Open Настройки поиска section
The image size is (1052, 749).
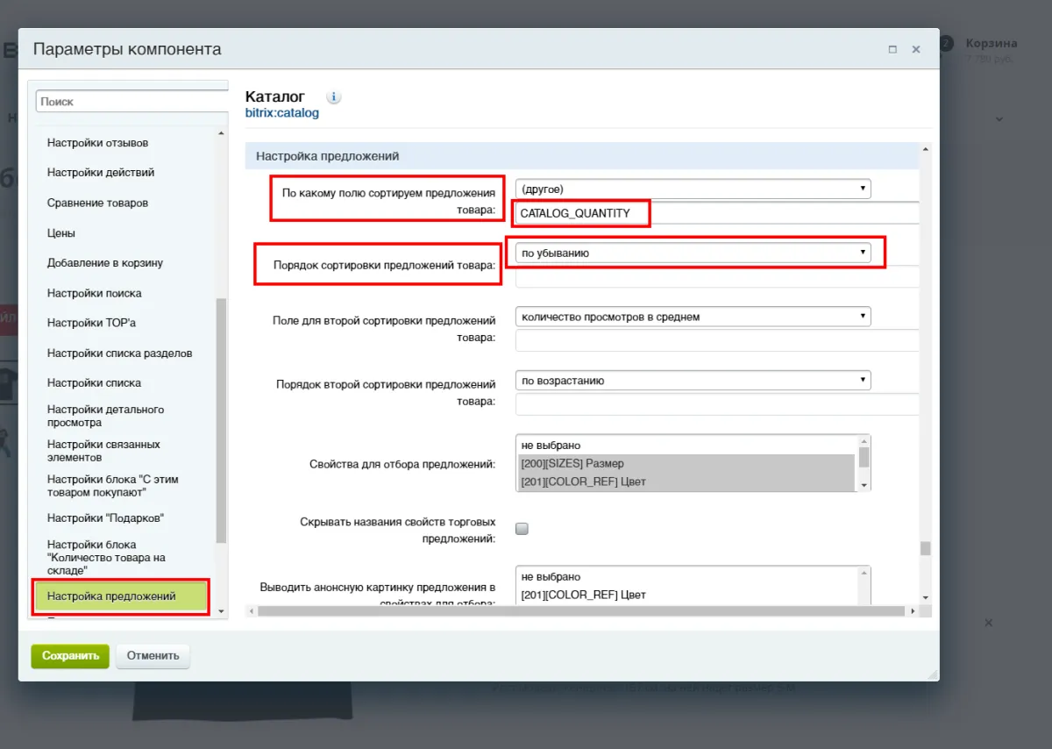(94, 293)
